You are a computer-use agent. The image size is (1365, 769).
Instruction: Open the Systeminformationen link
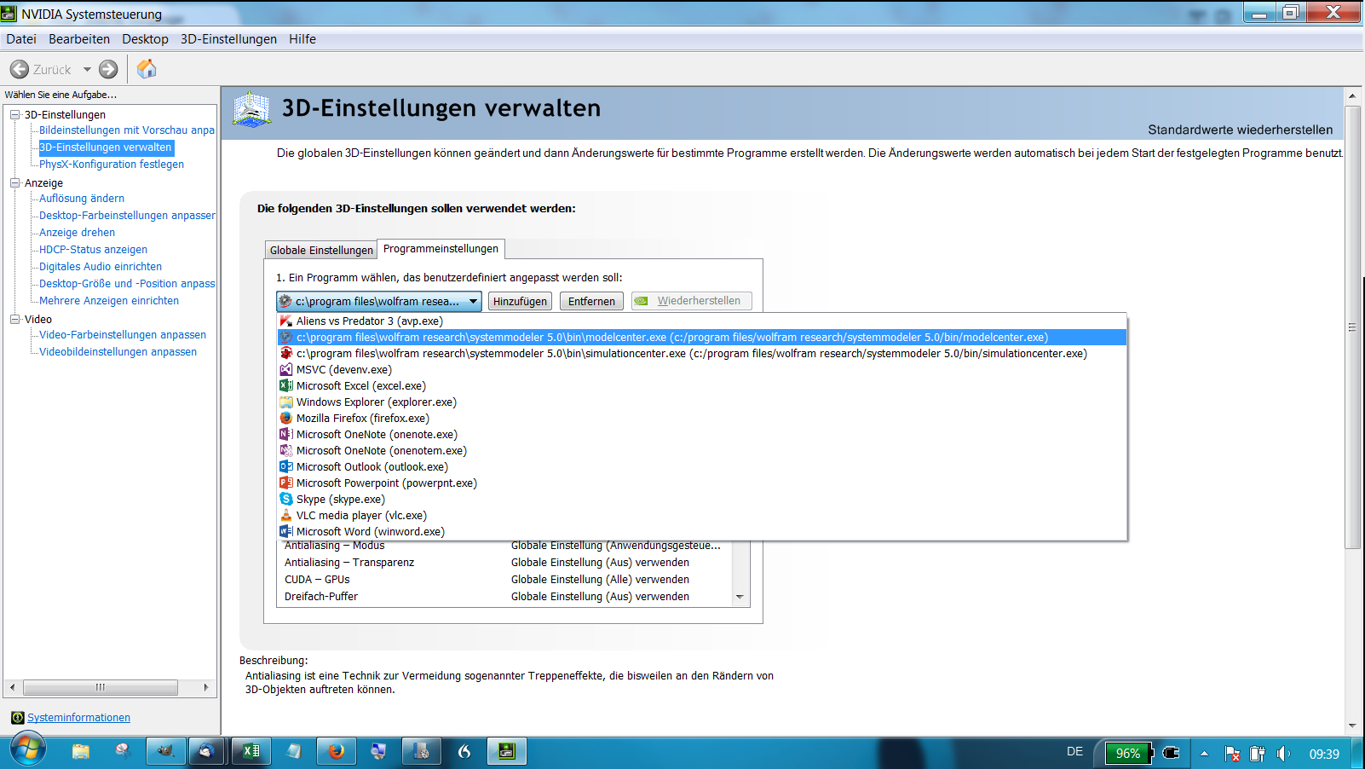point(78,718)
